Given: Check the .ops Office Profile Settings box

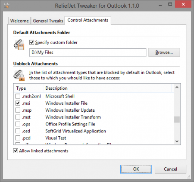Looking at the screenshot, I should click(18, 124).
